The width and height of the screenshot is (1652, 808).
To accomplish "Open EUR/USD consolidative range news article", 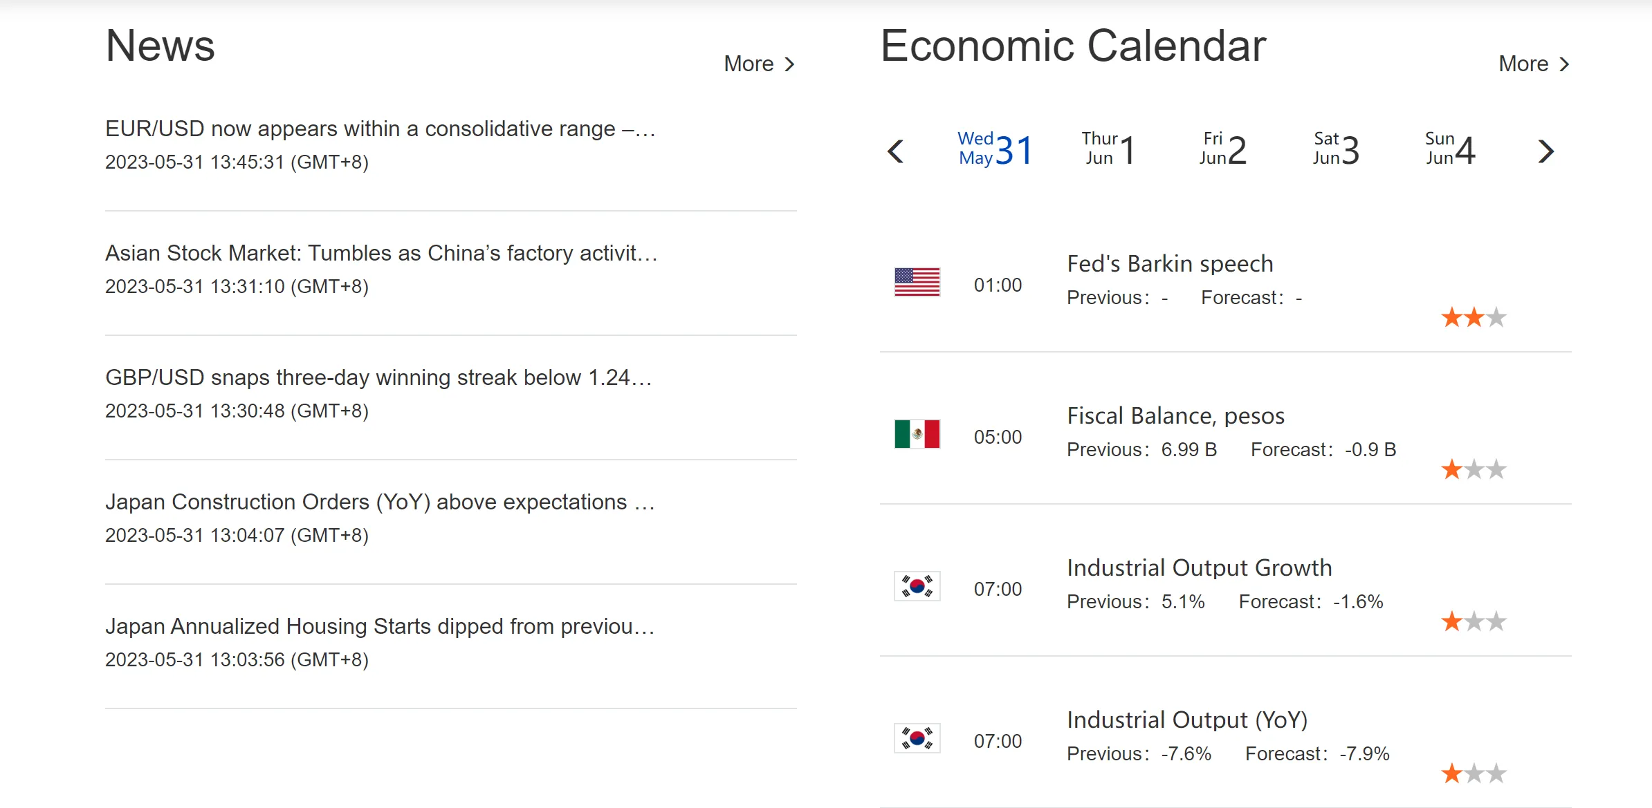I will pos(380,129).
